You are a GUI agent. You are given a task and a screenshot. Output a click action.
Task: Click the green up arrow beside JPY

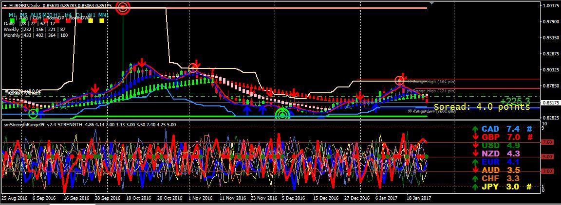[474, 187]
